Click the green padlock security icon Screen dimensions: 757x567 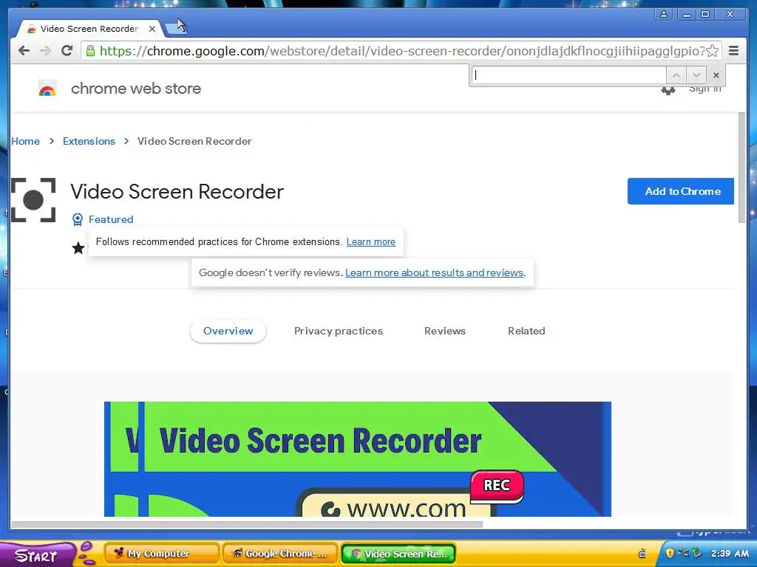[90, 51]
